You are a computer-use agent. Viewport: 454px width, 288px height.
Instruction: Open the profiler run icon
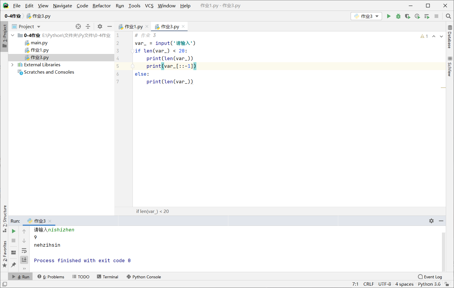(x=417, y=16)
